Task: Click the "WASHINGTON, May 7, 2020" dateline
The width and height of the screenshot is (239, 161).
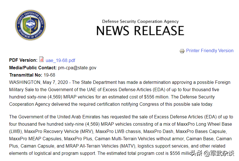Action: 39,82
